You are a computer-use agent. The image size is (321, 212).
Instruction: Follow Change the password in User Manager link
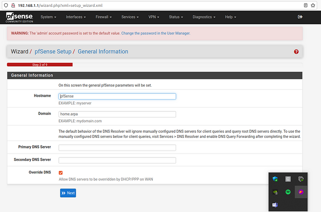click(155, 33)
